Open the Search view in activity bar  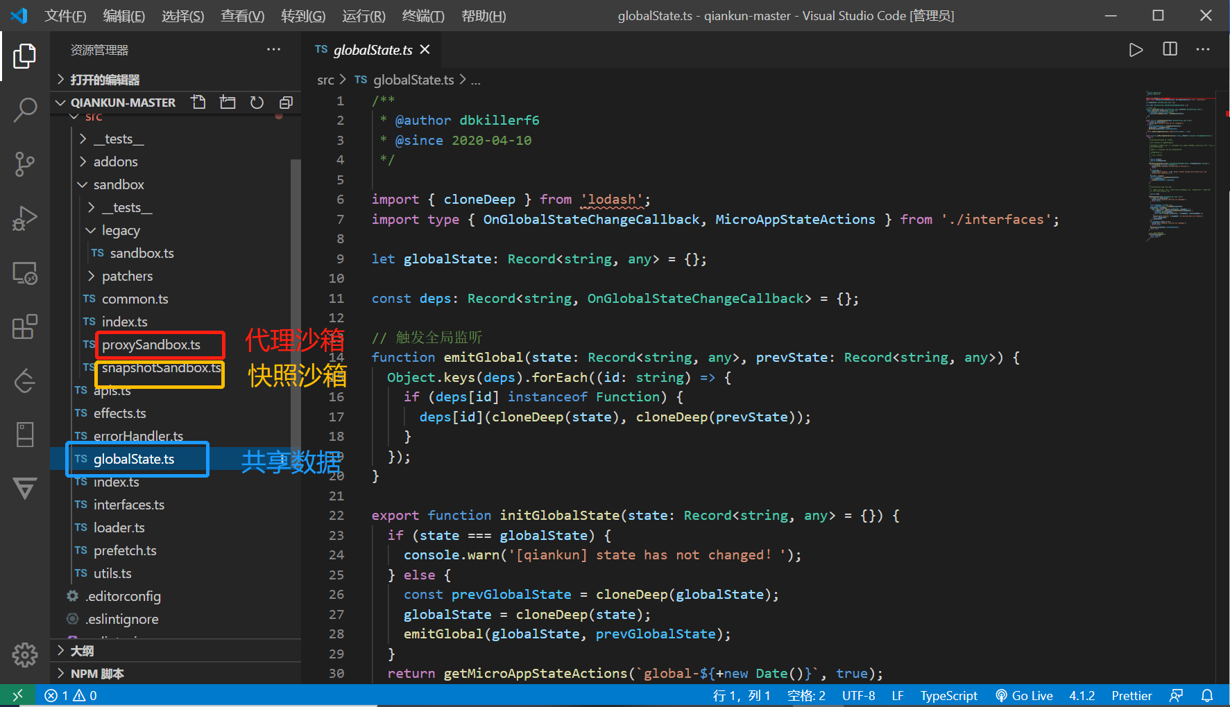(x=25, y=110)
